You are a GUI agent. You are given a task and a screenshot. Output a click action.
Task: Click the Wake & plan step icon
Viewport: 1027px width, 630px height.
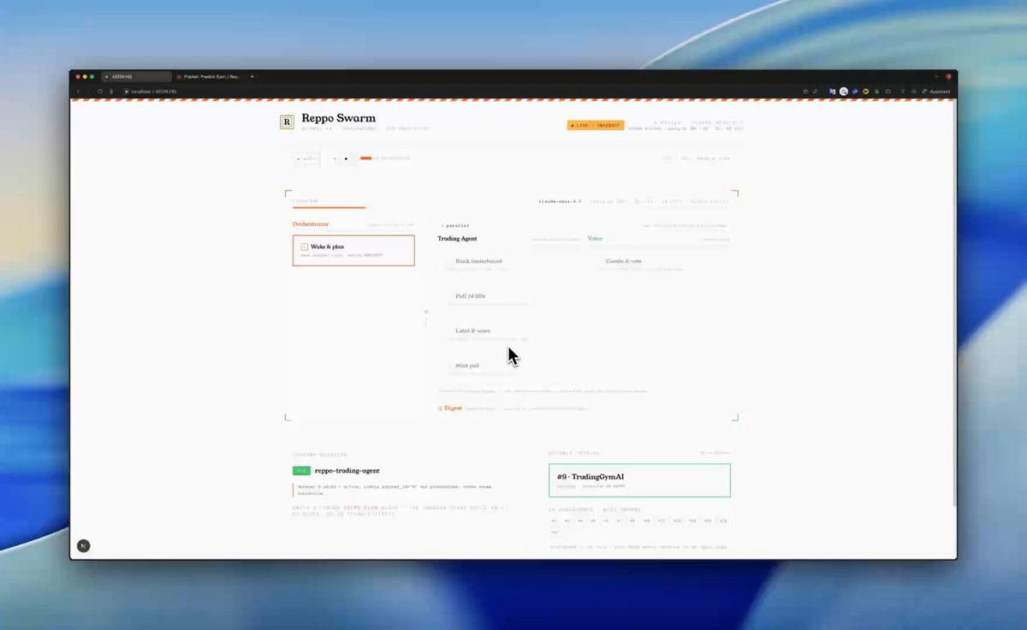(304, 247)
